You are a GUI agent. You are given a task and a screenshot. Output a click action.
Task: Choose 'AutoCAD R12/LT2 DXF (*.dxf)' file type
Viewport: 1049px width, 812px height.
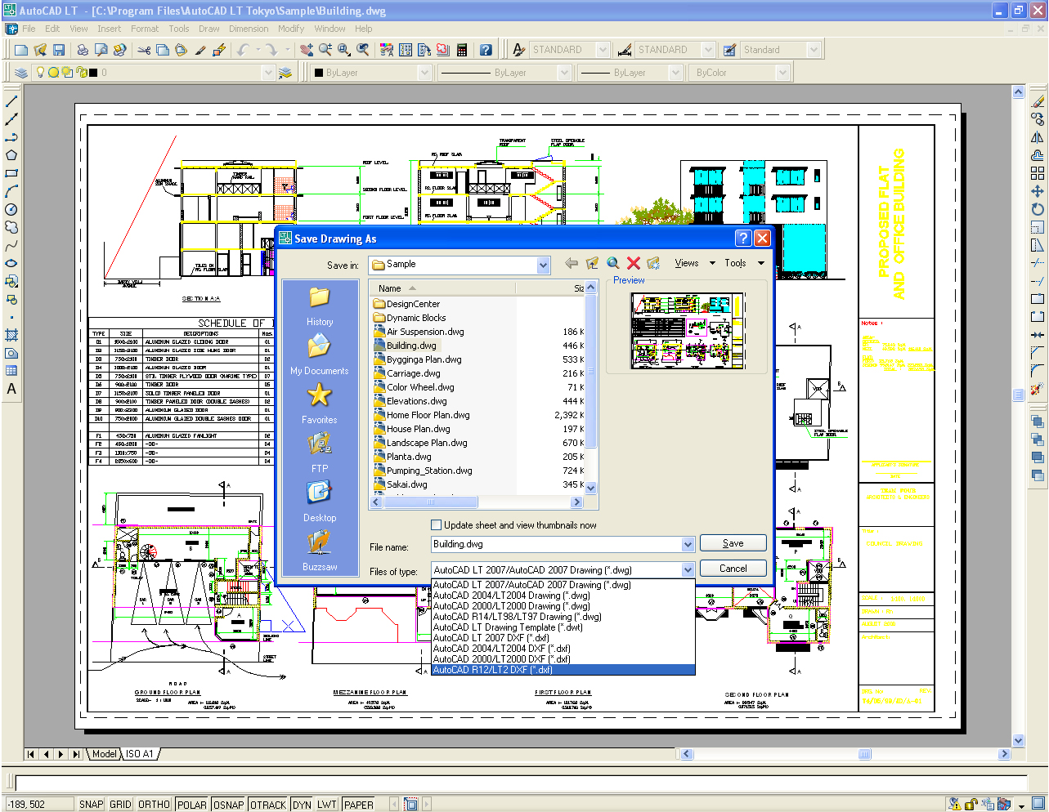(x=563, y=670)
